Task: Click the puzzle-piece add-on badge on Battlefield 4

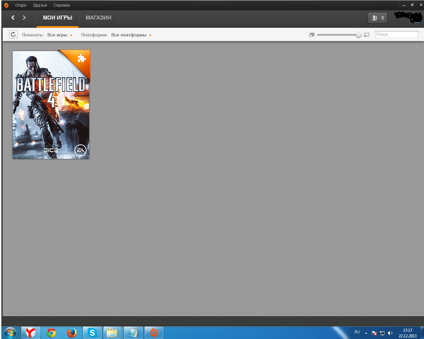Action: pyautogui.click(x=81, y=58)
